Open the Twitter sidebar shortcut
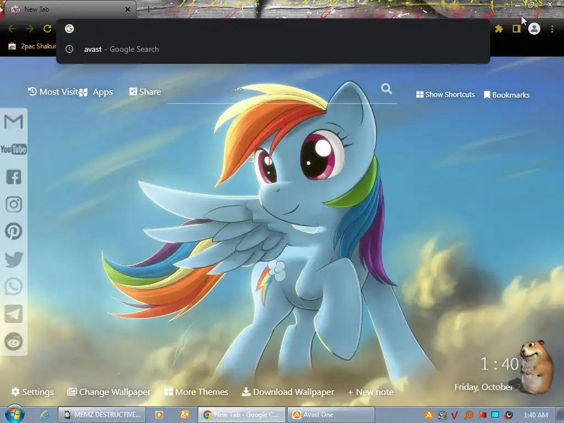Viewport: 564px width, 423px height. [x=14, y=259]
